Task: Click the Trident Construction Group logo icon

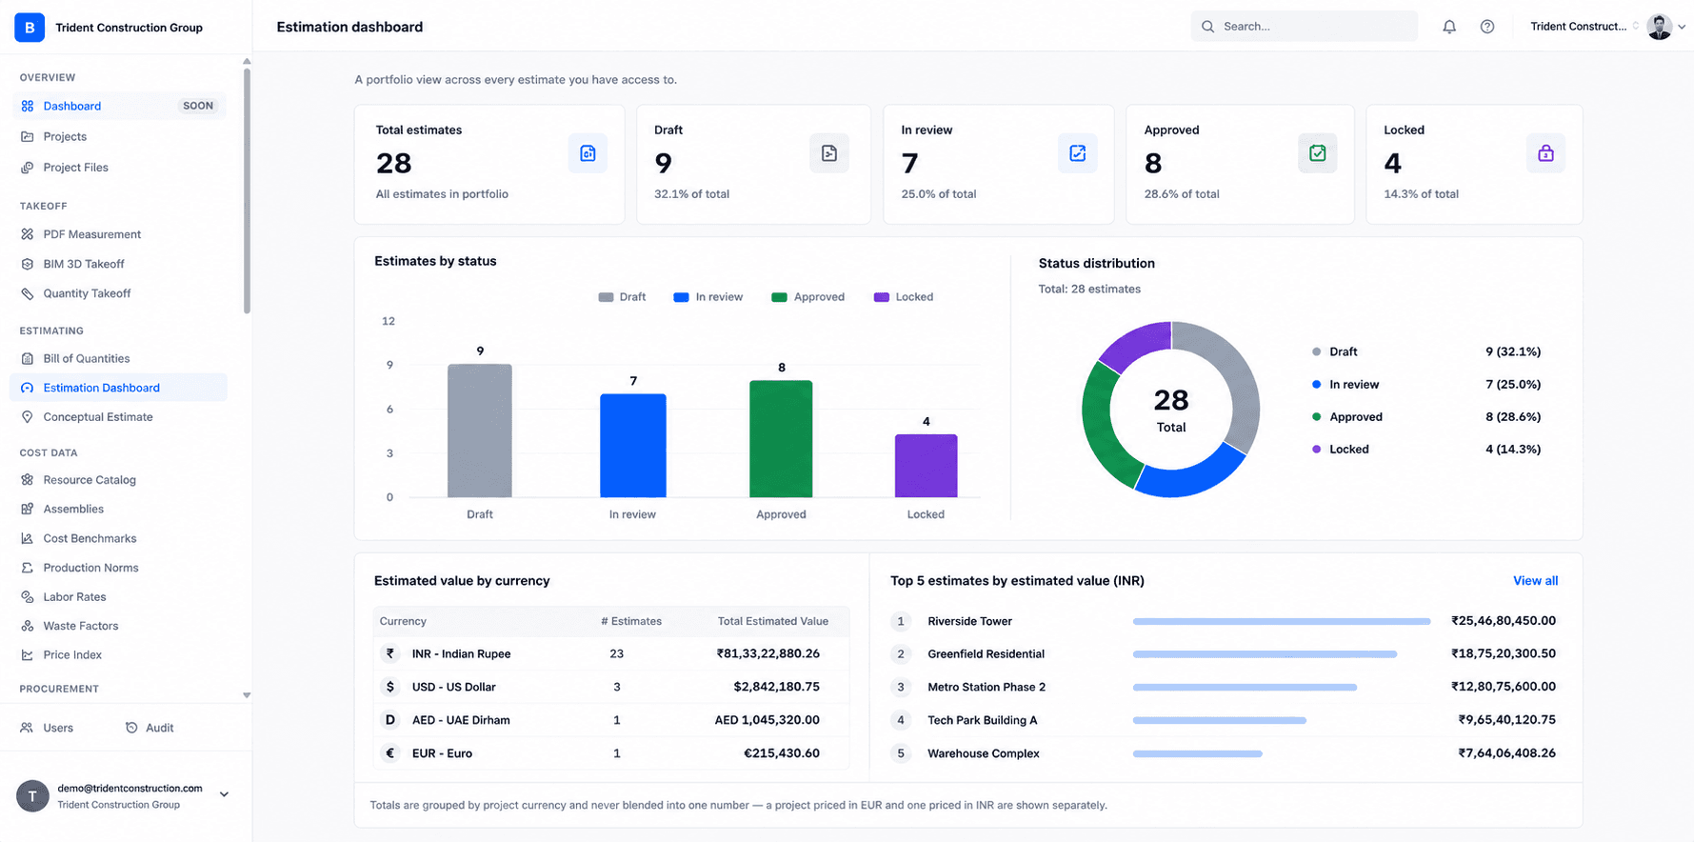Action: (30, 28)
